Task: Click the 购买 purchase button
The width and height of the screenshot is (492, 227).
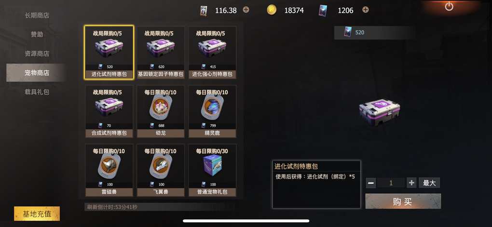Action: pos(403,201)
